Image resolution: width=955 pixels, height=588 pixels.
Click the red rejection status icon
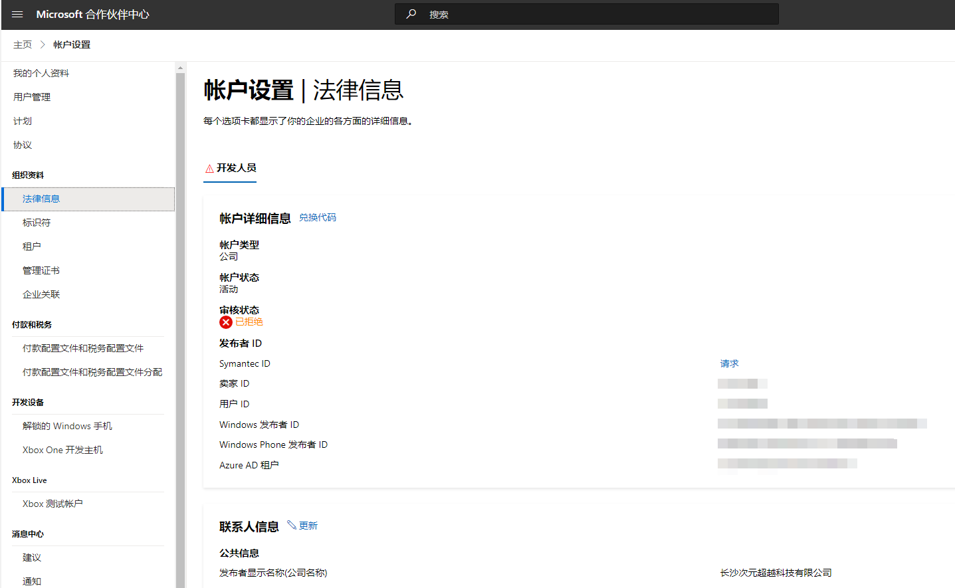click(x=225, y=322)
